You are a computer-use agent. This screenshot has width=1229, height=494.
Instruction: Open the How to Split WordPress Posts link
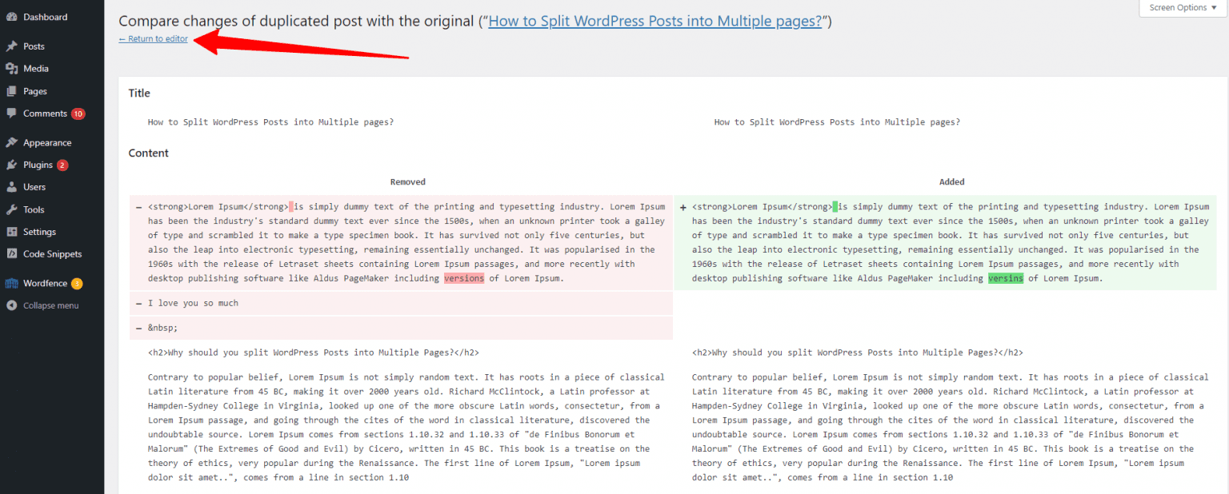point(656,21)
